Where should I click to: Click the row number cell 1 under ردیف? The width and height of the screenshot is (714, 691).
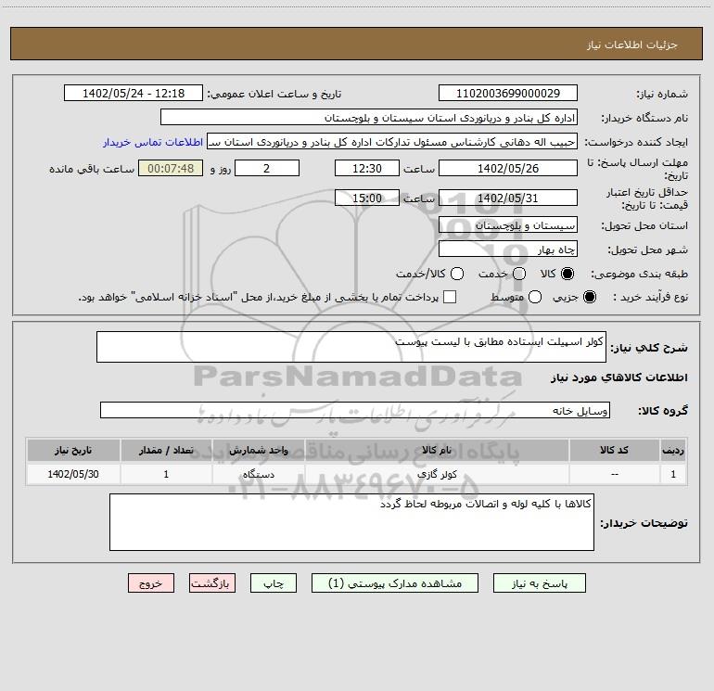[673, 474]
